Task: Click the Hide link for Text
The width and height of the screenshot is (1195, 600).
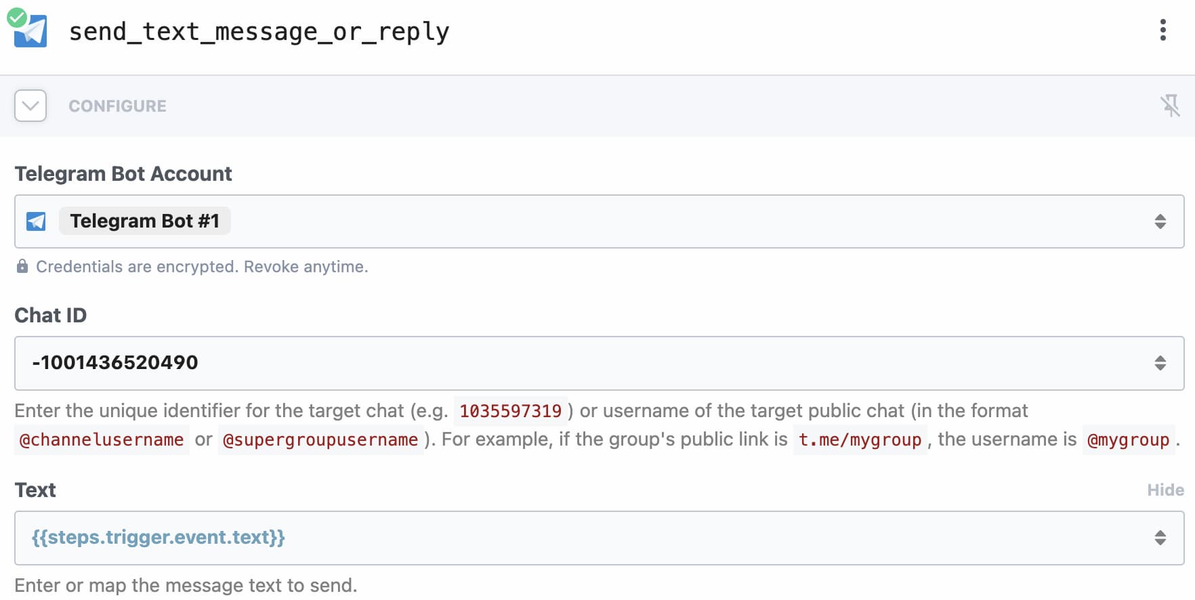Action: point(1165,490)
